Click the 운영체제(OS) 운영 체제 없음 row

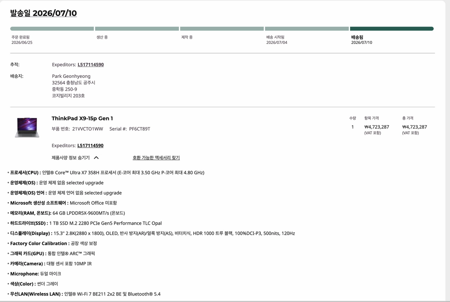(55, 183)
